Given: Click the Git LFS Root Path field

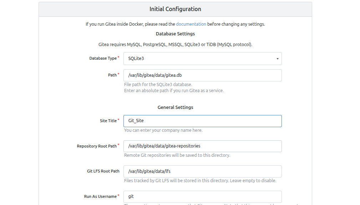Looking at the screenshot, I should [x=203, y=171].
